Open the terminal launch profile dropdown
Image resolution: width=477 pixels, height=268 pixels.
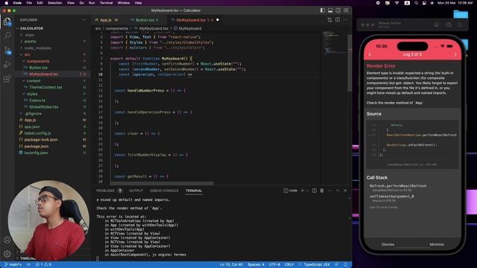[307, 191]
